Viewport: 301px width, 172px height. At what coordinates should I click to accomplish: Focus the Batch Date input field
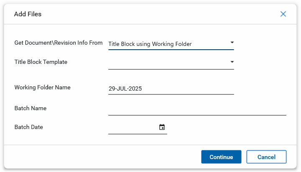(x=132, y=128)
